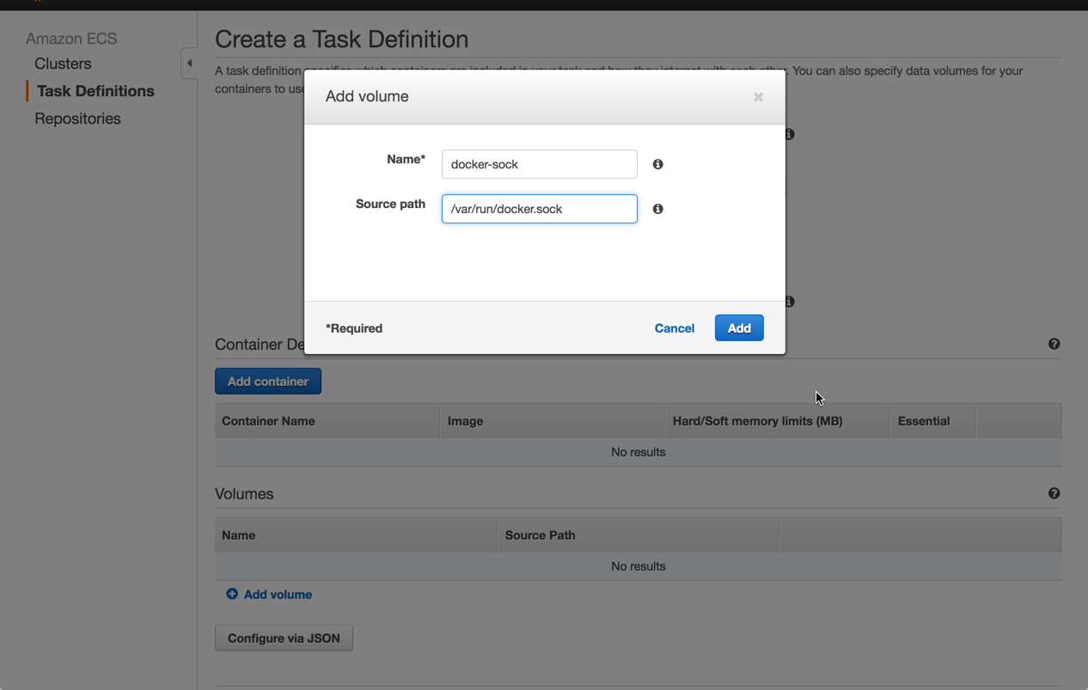This screenshot has height=690, width=1088.
Task: Click the plus icon next to Add volume
Action: (x=232, y=594)
